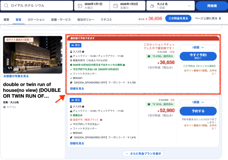Click the air conditioner icon
228x160 pixels.
(4, 107)
